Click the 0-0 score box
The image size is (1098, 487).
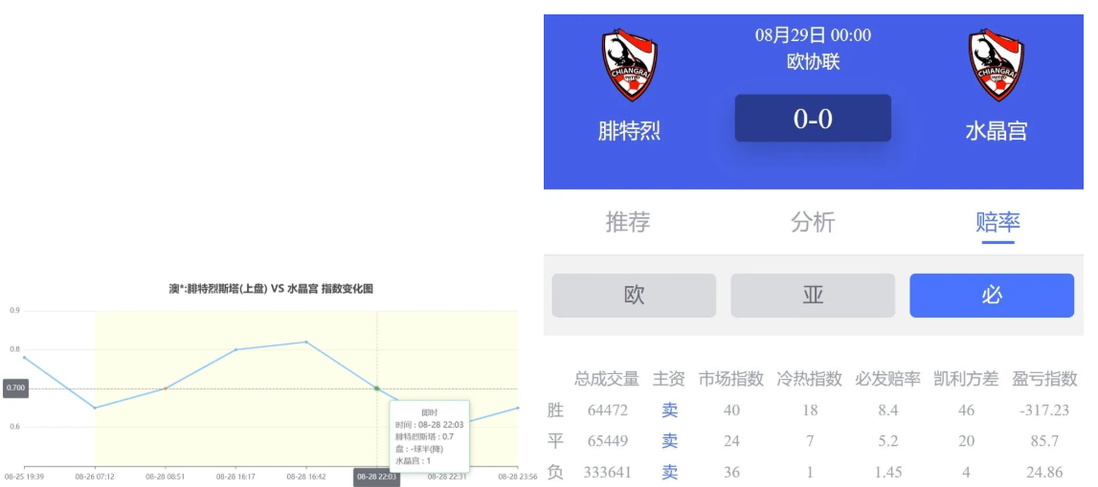click(813, 119)
